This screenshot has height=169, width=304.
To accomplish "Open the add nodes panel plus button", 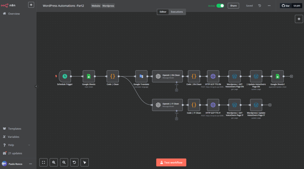I will 299,19.
